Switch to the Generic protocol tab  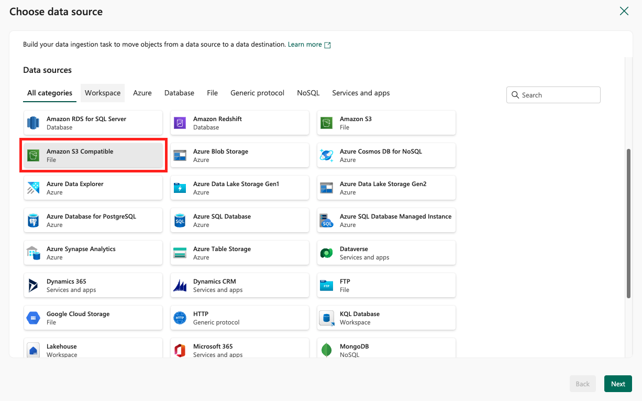pos(257,93)
